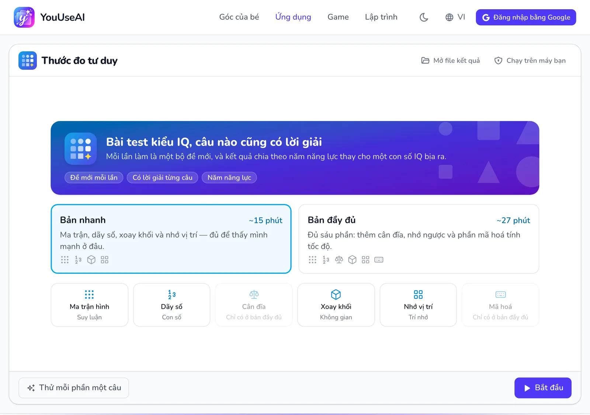Click the Nhớ vị trí section card

(418, 305)
